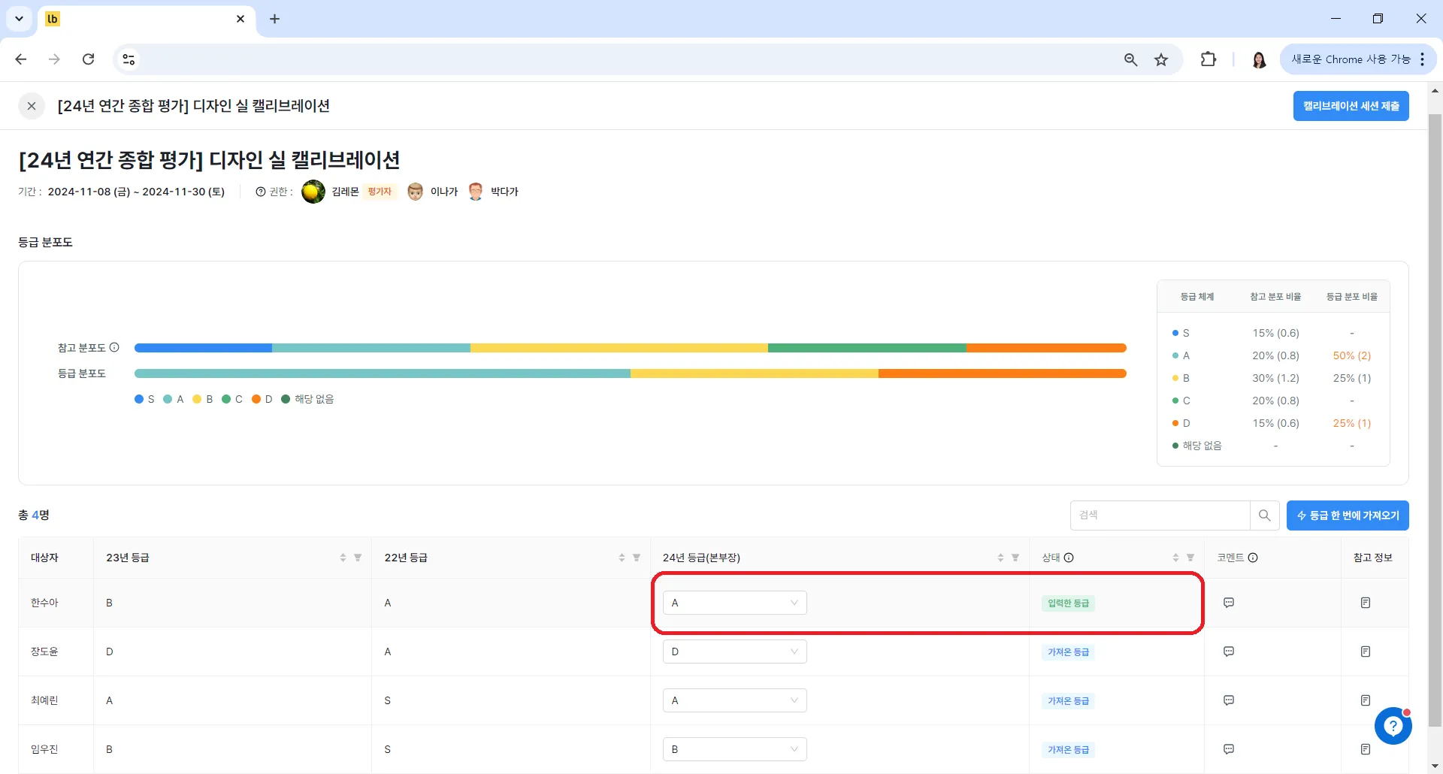This screenshot has height=774, width=1443.
Task: Filter the 22년 등급 column
Action: 637,558
